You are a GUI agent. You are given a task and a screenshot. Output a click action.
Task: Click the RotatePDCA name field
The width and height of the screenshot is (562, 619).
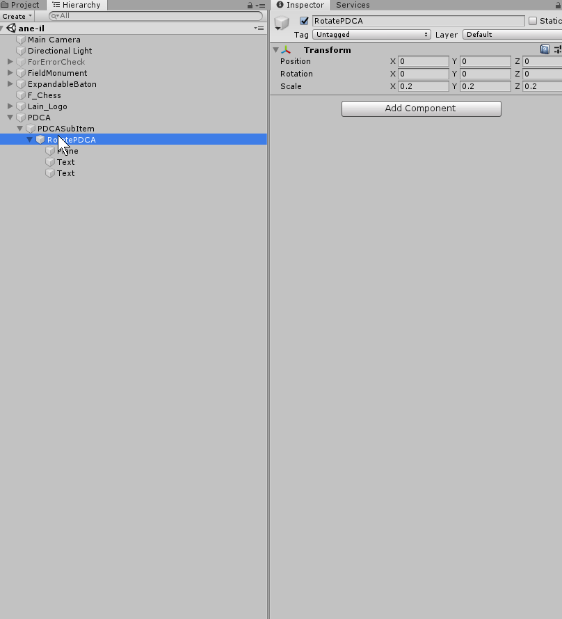point(419,21)
